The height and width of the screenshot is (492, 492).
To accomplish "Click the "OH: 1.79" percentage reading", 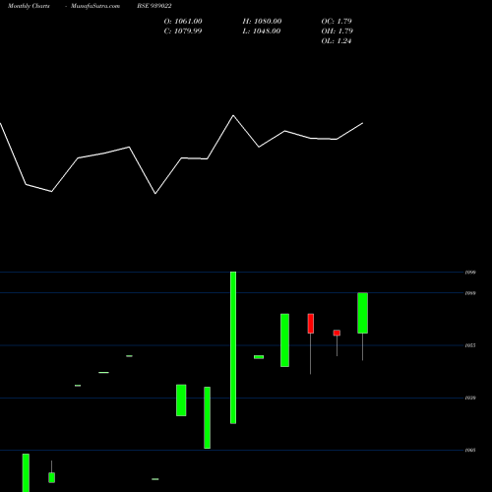I will [x=338, y=31].
